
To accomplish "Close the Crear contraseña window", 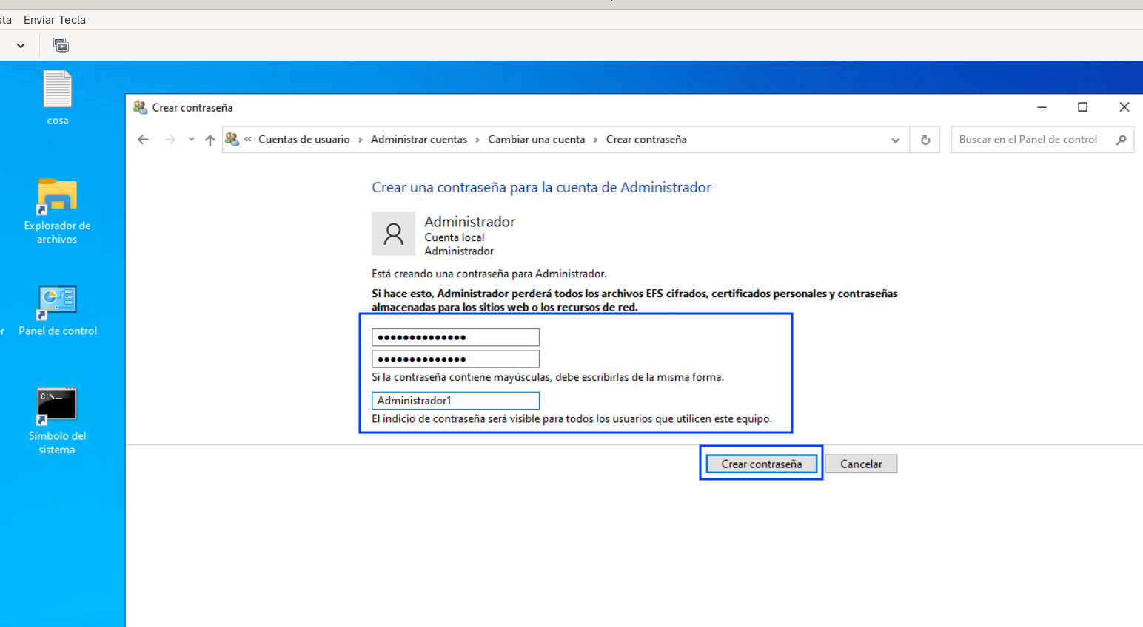I will (1124, 107).
